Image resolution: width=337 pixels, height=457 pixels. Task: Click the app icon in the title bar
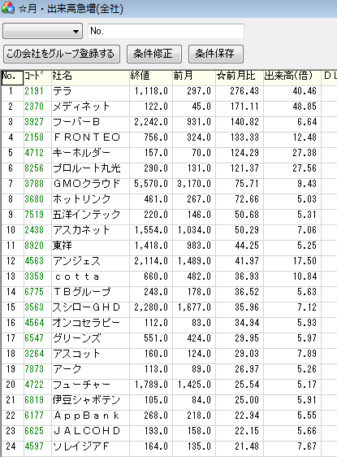(x=8, y=8)
